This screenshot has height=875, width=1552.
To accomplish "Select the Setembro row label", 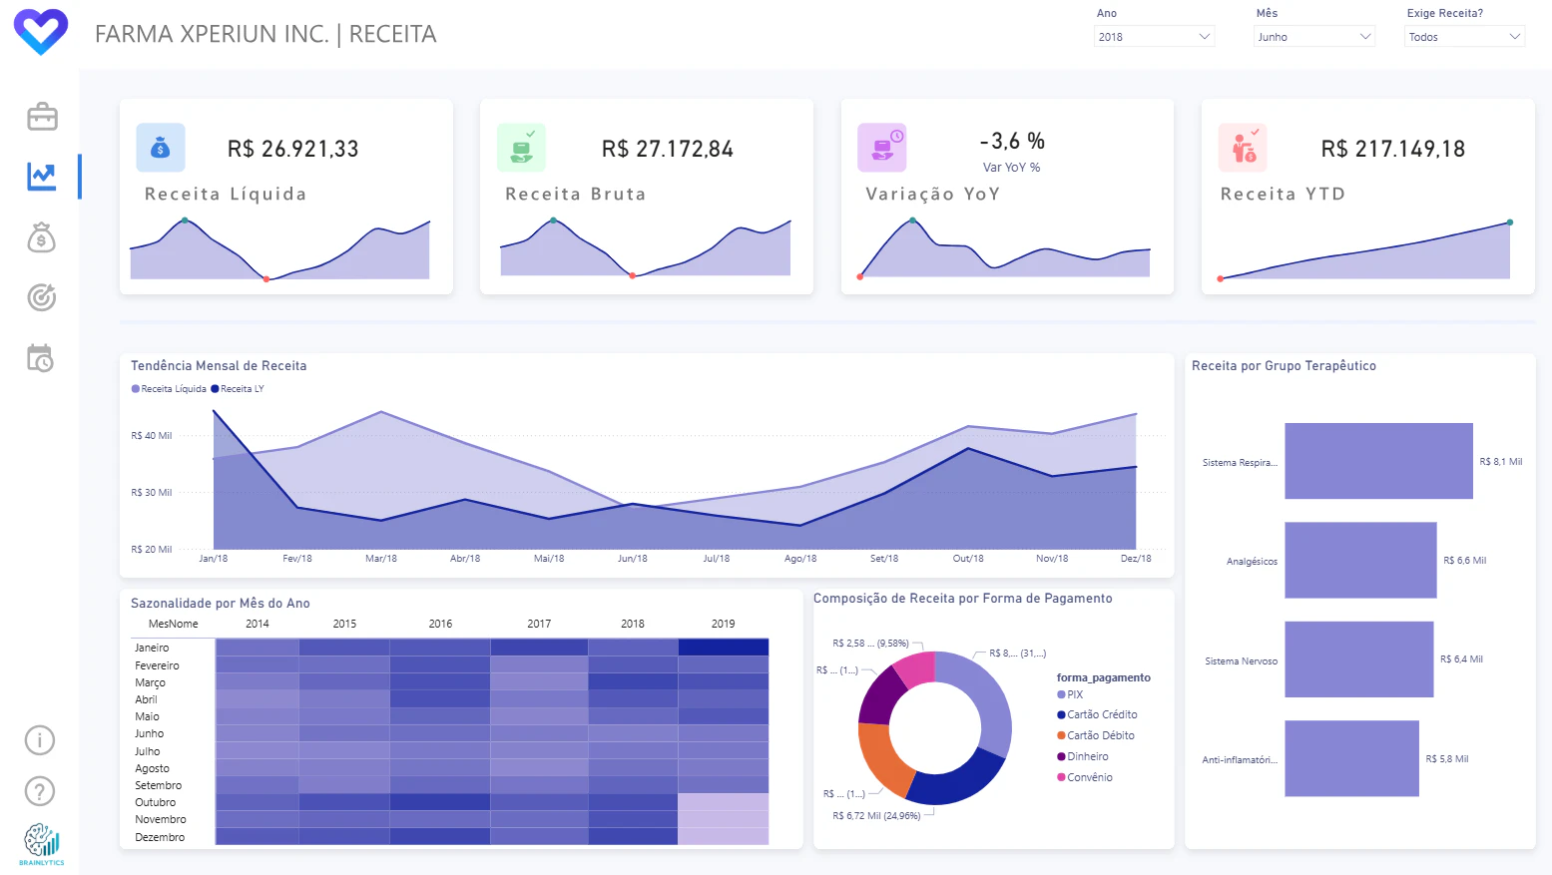I will click(159, 785).
